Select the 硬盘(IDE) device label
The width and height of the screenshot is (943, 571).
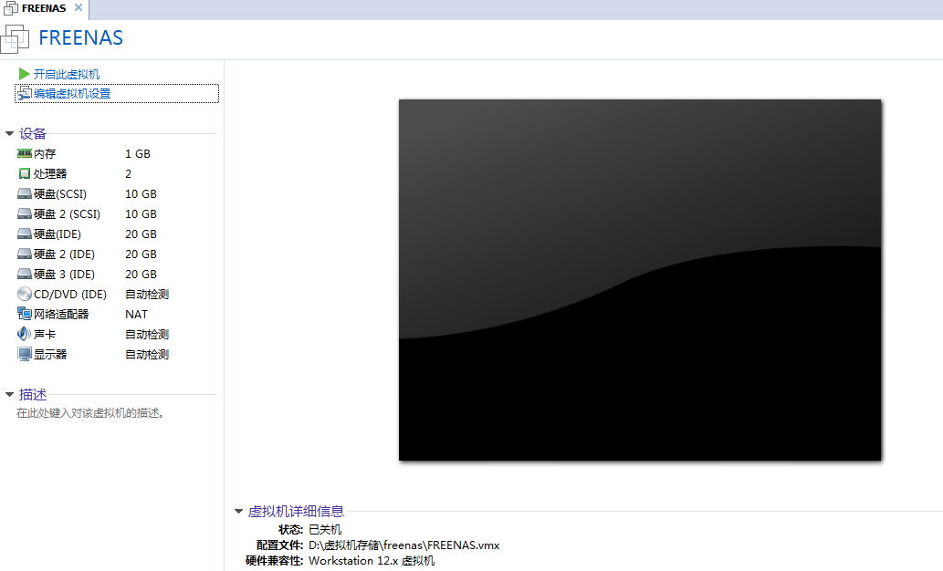tap(58, 234)
